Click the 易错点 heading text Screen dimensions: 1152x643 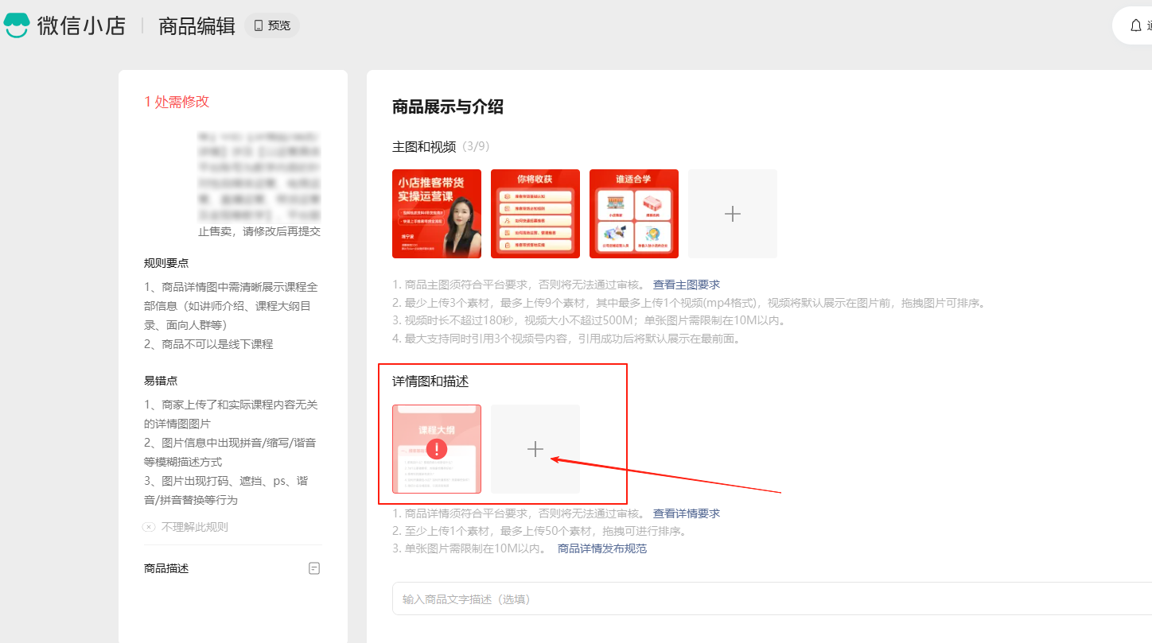(161, 381)
